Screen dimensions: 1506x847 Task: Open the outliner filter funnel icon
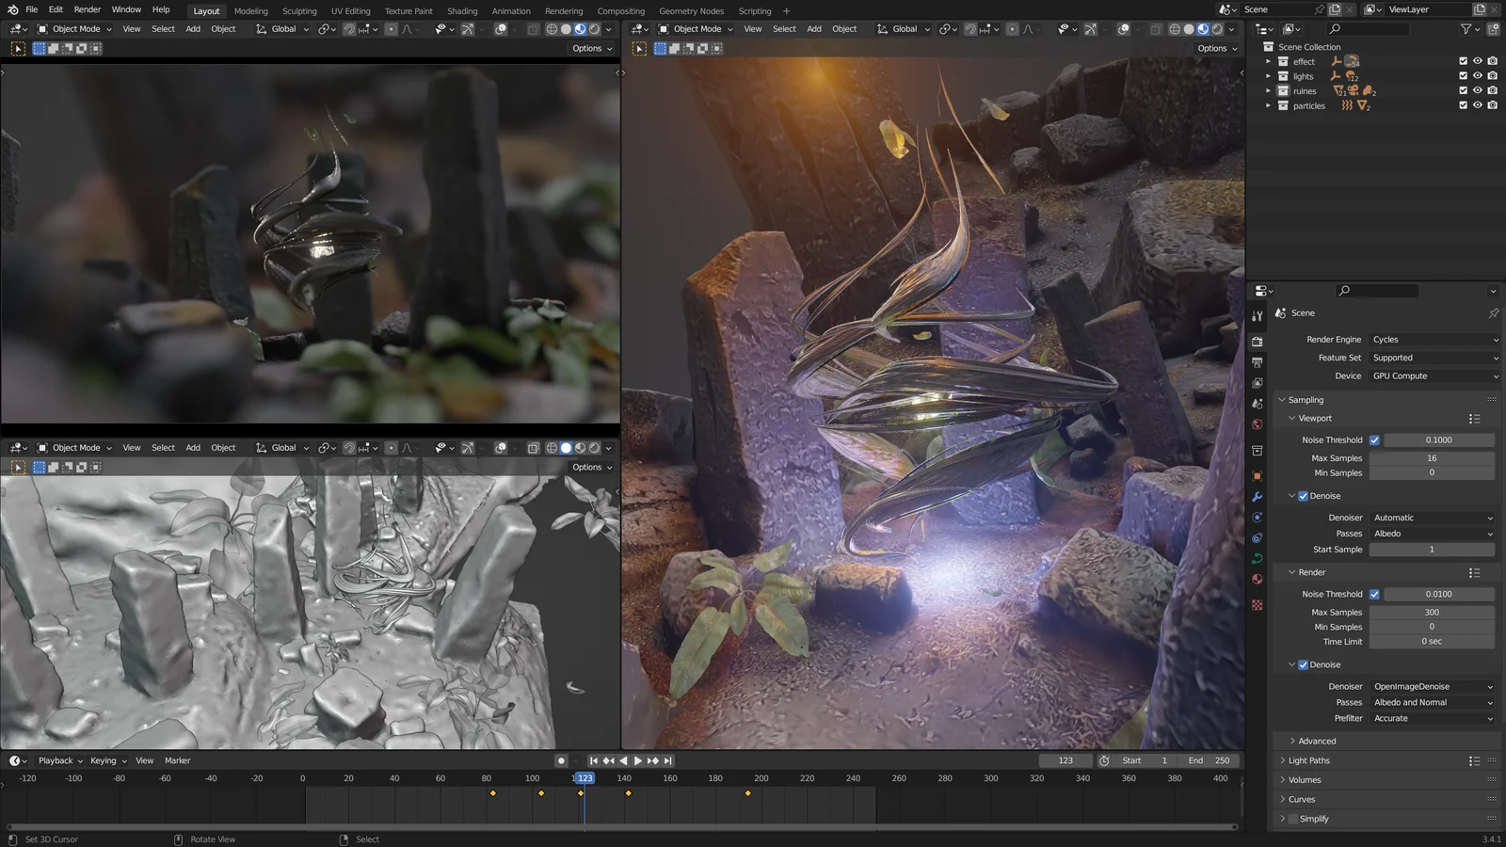point(1466,28)
